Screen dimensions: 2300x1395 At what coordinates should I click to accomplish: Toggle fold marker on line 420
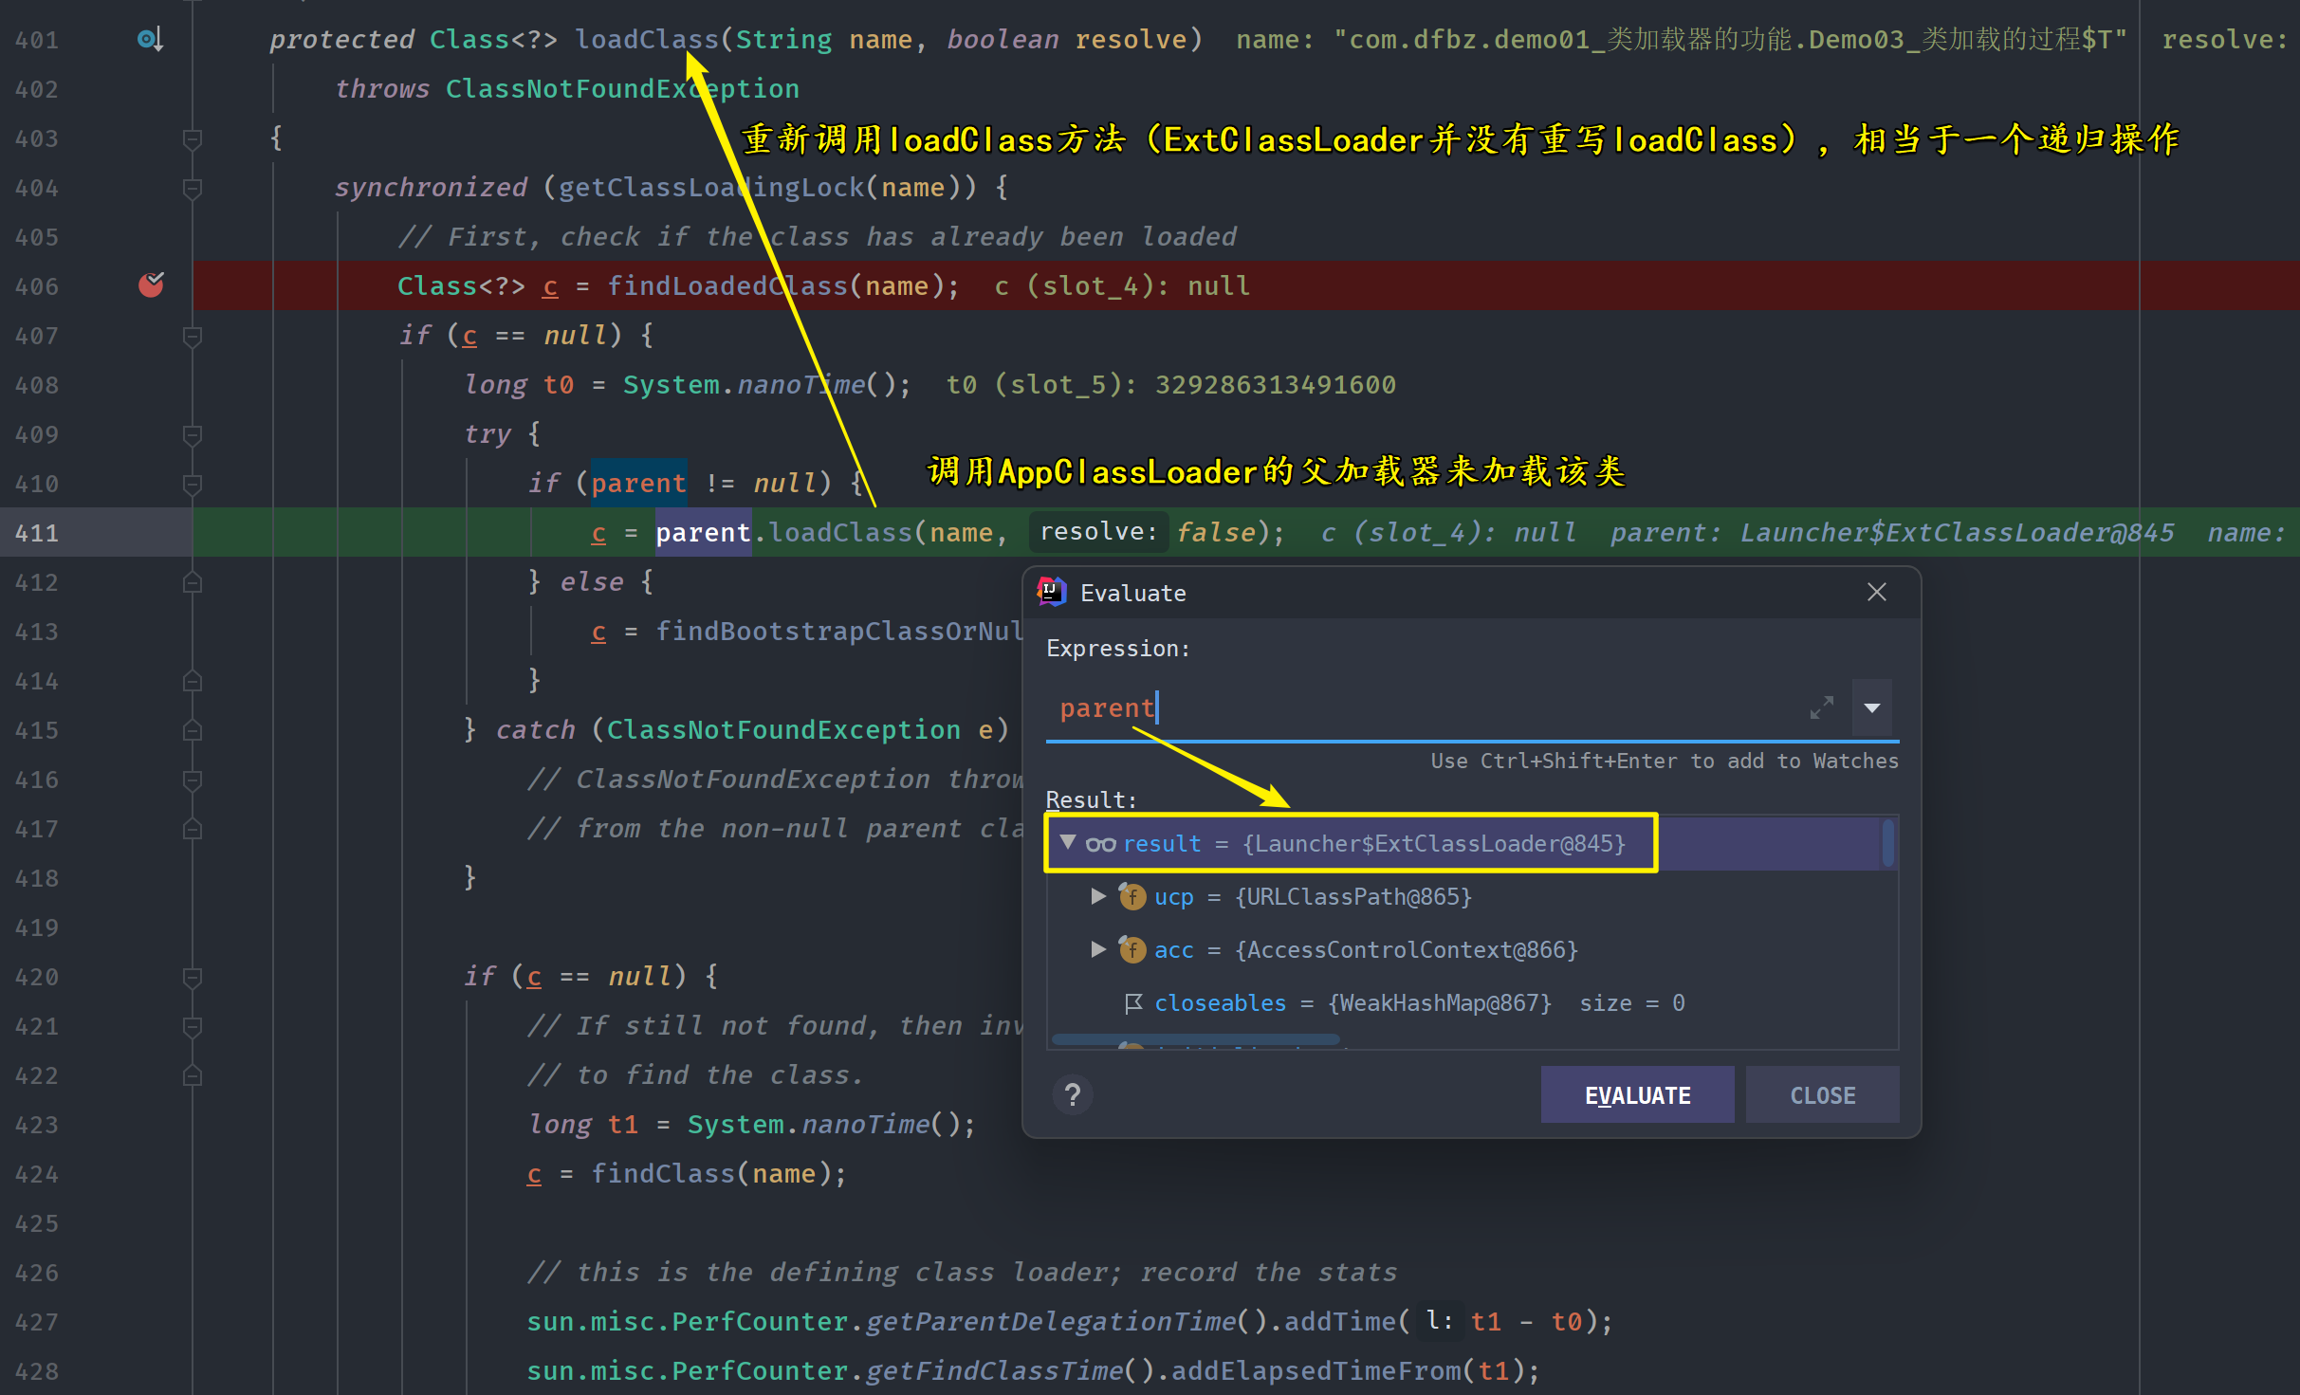[193, 977]
